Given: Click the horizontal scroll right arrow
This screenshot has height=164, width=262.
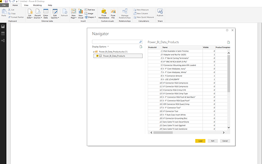Looking at the screenshot, I should [224, 133].
